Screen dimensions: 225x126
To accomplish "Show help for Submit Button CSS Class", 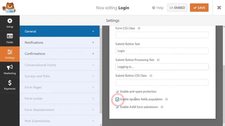I will [x=151, y=76].
